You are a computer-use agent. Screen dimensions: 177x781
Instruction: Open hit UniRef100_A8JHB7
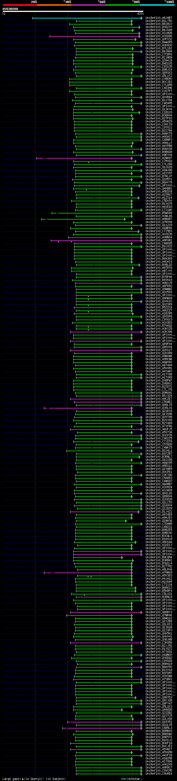tap(159, 18)
